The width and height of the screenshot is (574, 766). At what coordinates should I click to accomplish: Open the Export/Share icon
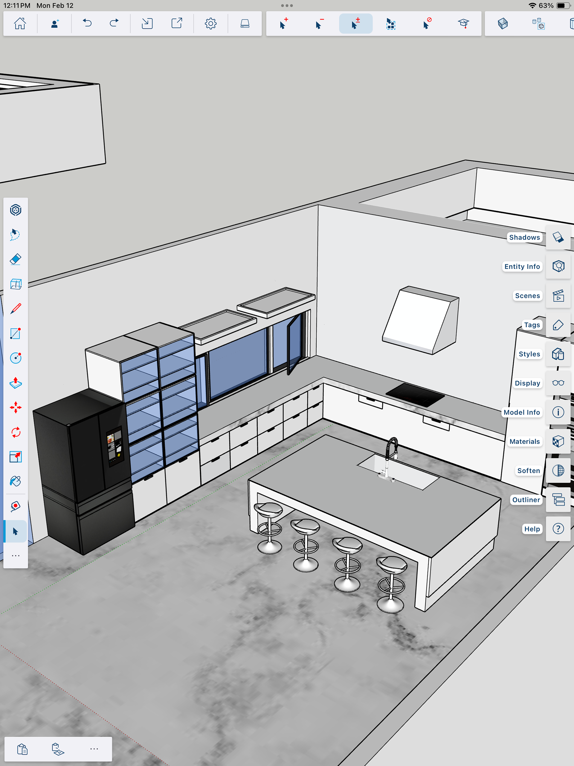click(x=177, y=24)
